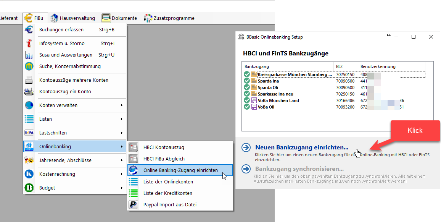Open the Dokumente menu
The width and height of the screenshot is (441, 222).
(119, 18)
